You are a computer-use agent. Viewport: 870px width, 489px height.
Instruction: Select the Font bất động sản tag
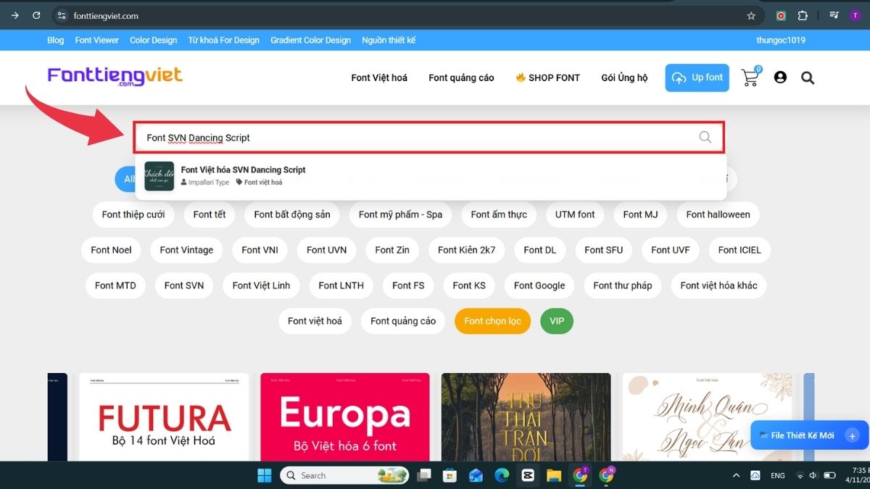click(x=292, y=214)
